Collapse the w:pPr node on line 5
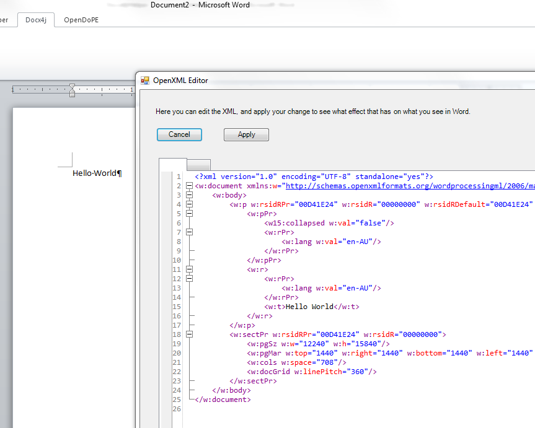535x428 pixels. pos(189,214)
